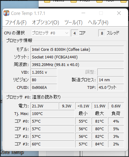
Task: Click the power value 21.3W
Action: [x=44, y=106]
